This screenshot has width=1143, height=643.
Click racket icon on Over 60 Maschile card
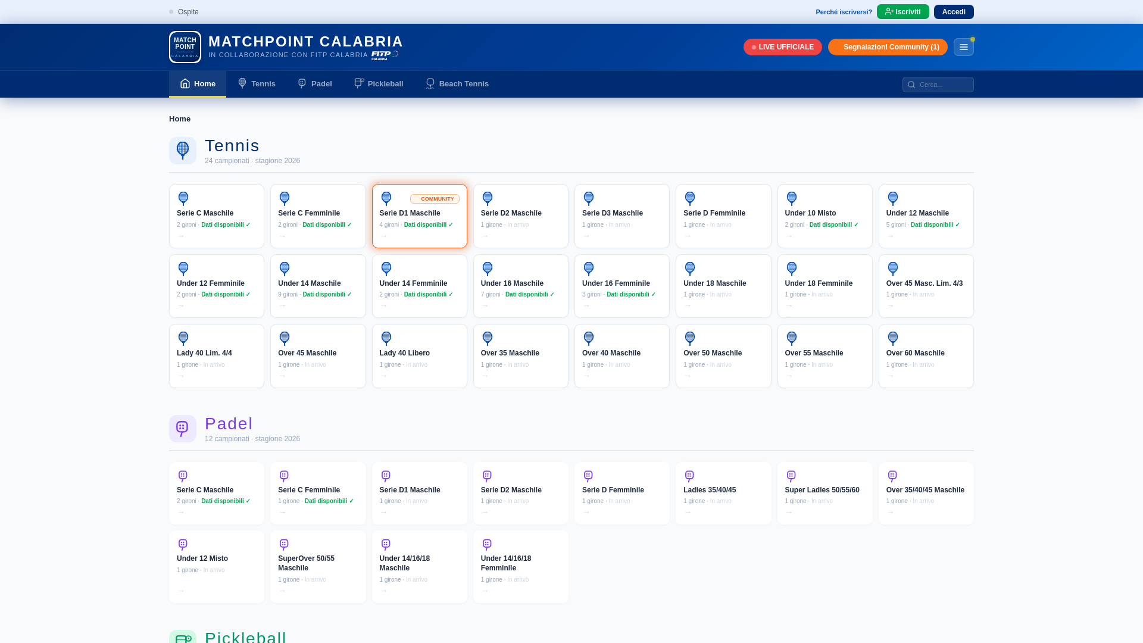coord(893,338)
